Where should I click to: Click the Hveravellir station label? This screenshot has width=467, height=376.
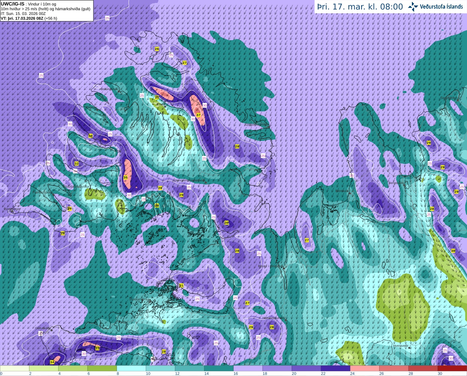[401, 345]
